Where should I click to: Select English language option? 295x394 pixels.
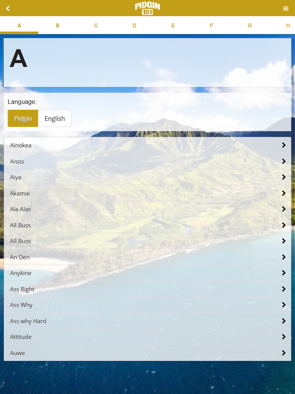55,119
